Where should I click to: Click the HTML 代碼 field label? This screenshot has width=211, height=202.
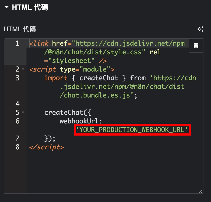point(20,29)
